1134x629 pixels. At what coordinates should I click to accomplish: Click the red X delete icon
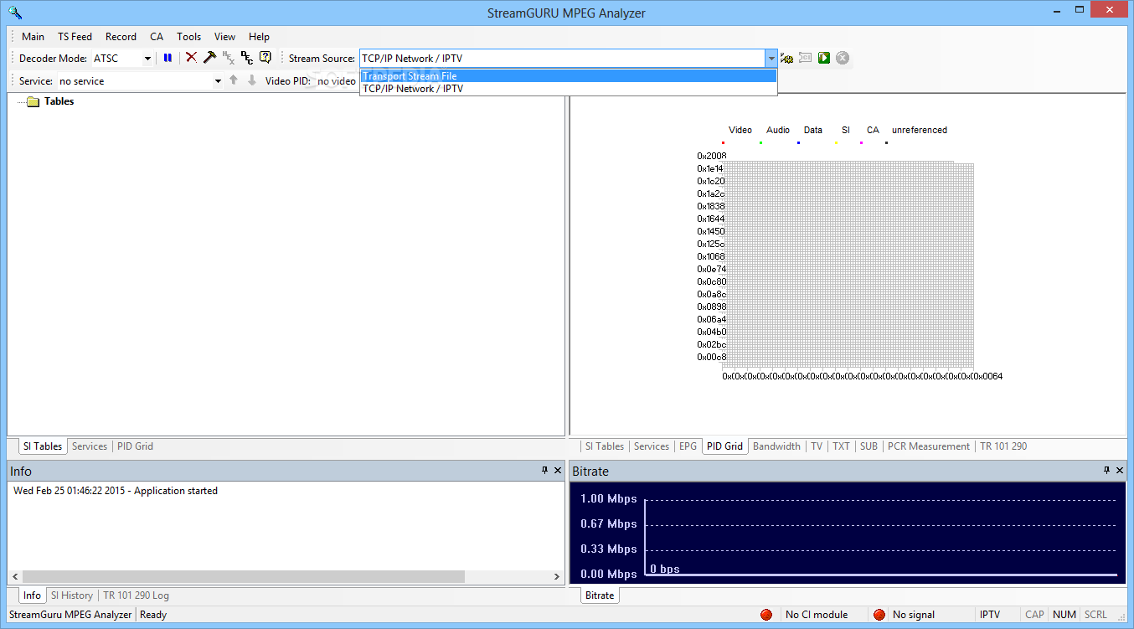(192, 58)
